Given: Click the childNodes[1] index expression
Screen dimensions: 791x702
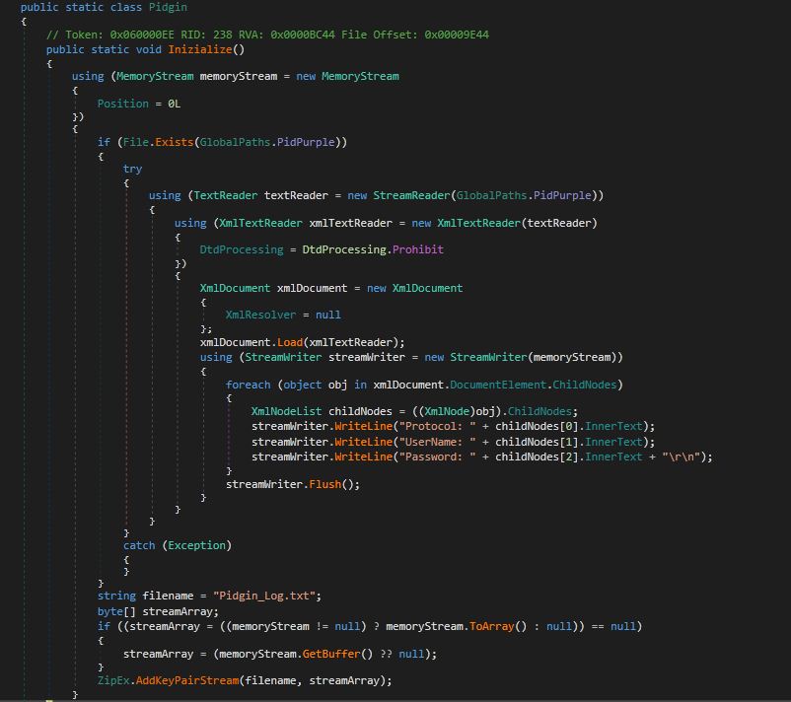Looking at the screenshot, I should click(x=537, y=443).
